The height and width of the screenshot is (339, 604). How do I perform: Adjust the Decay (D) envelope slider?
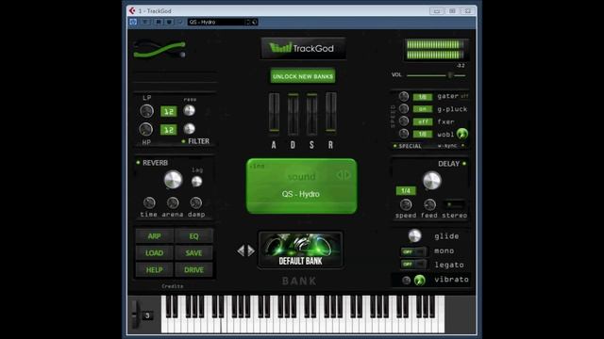tap(294, 113)
